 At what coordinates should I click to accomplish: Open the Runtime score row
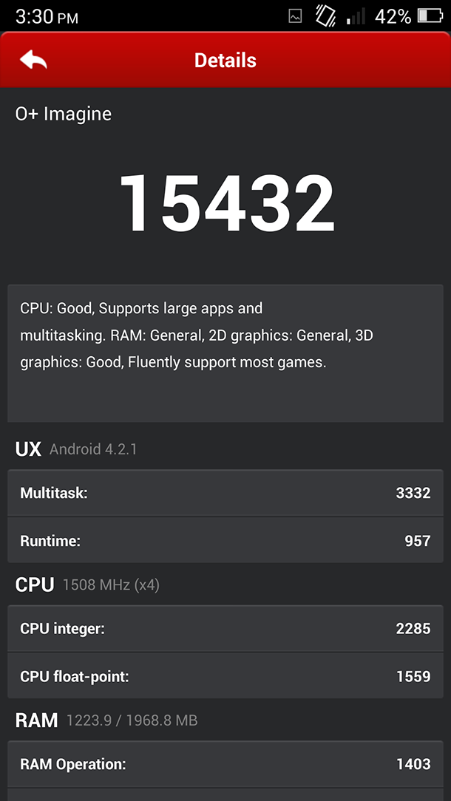point(225,541)
